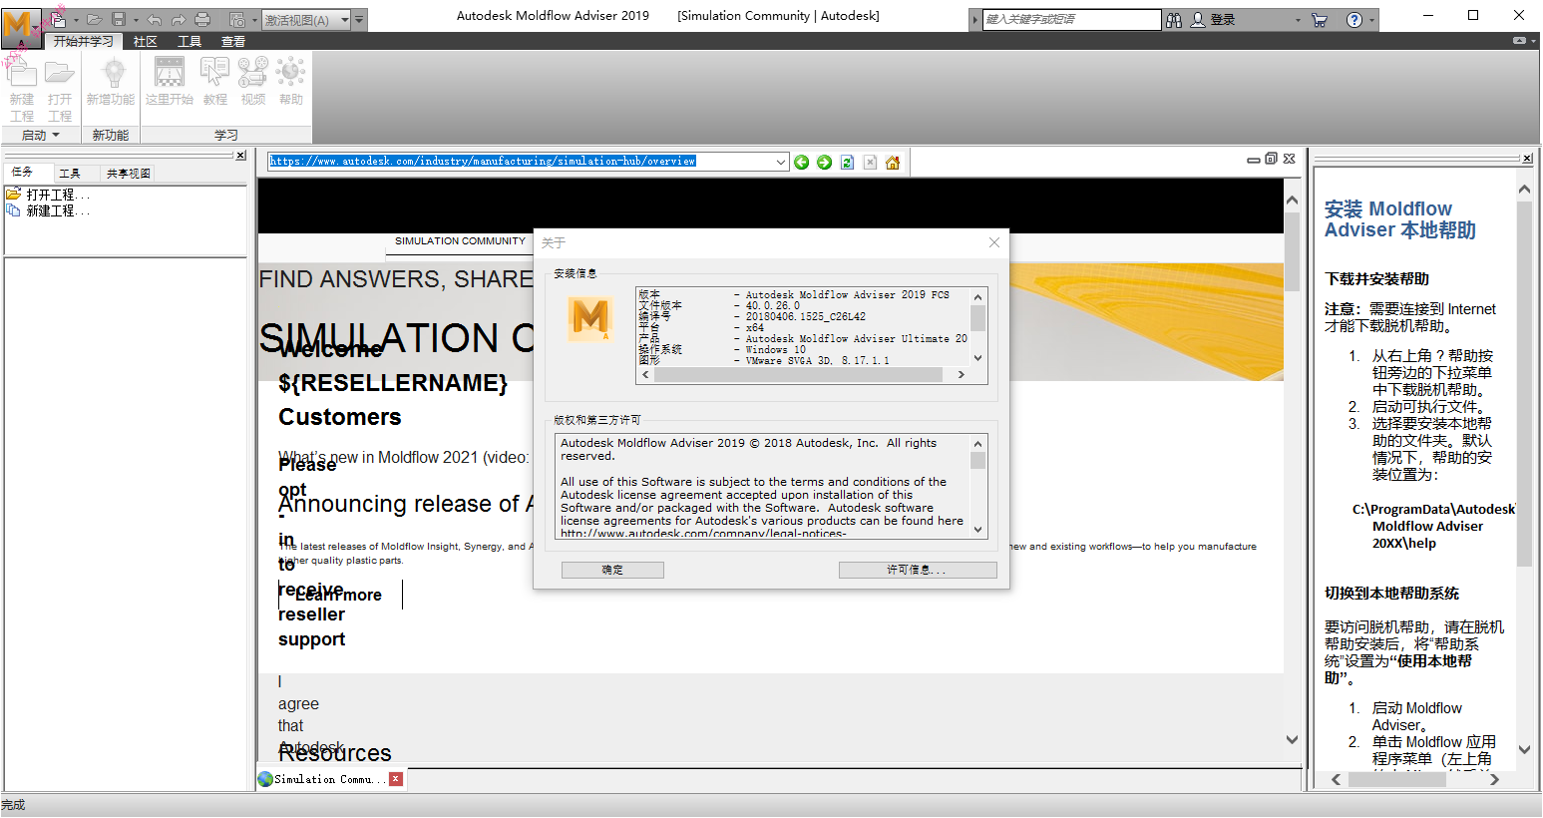The height and width of the screenshot is (818, 1543).
Task: Close the Simulation Community document tab
Action: coord(396,779)
